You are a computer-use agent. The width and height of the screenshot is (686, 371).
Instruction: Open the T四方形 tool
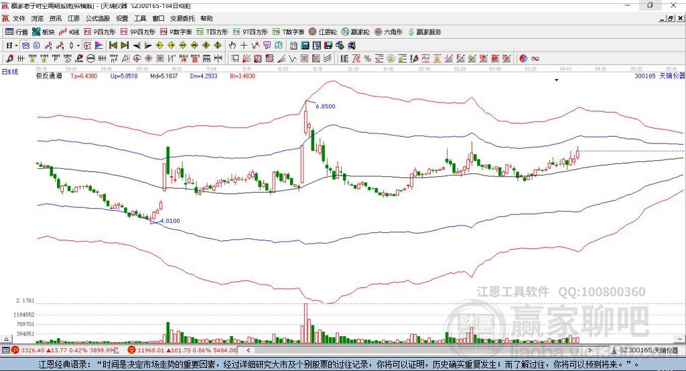(x=212, y=32)
